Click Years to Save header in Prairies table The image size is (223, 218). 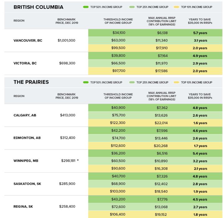tap(200, 96)
